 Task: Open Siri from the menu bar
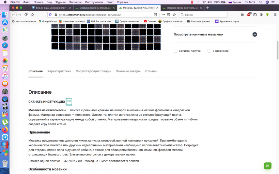[x=267, y=2]
